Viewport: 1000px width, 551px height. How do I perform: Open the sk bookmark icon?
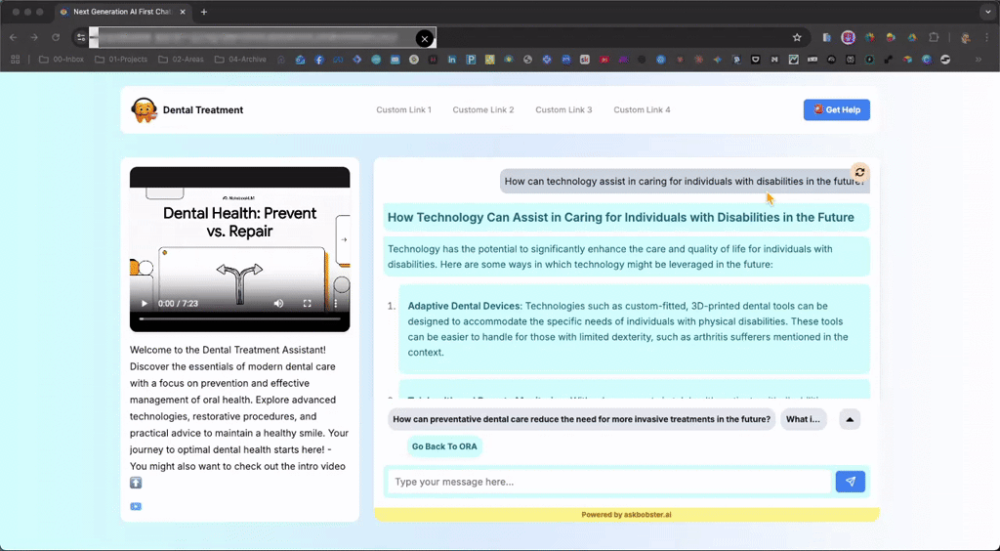(x=584, y=60)
